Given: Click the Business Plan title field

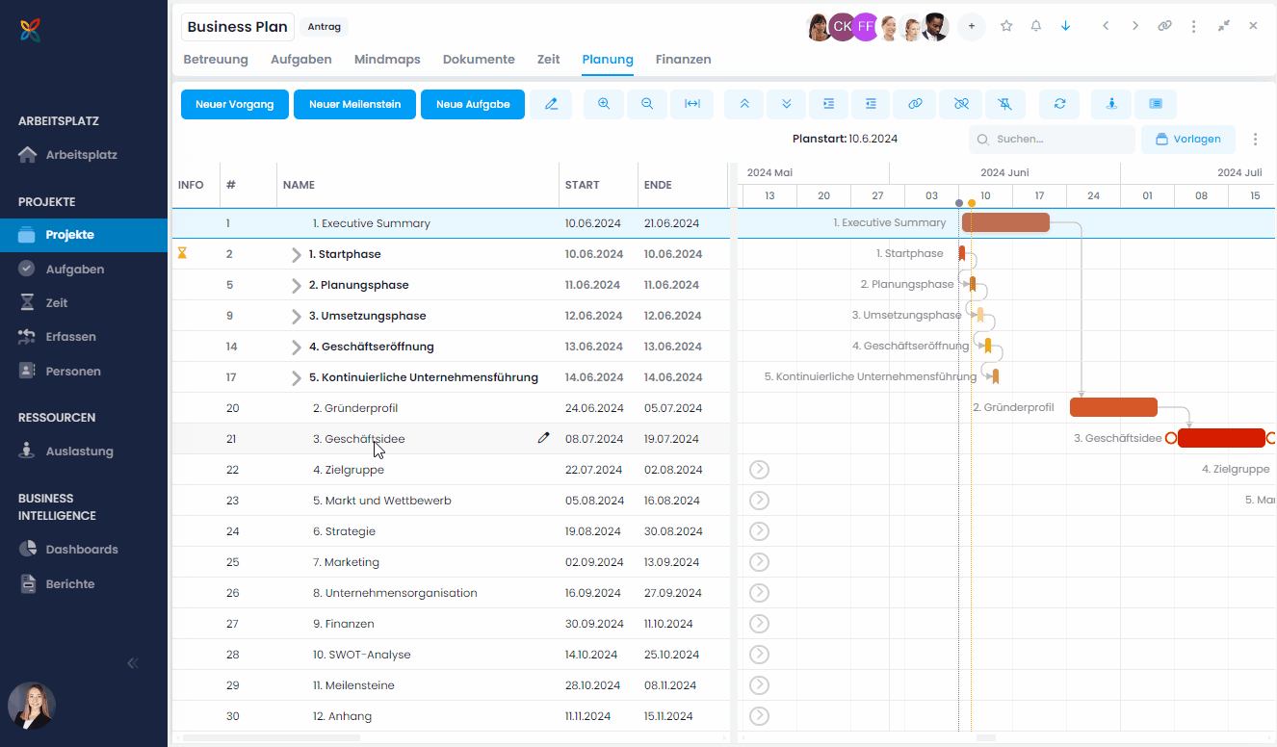Looking at the screenshot, I should tap(238, 27).
